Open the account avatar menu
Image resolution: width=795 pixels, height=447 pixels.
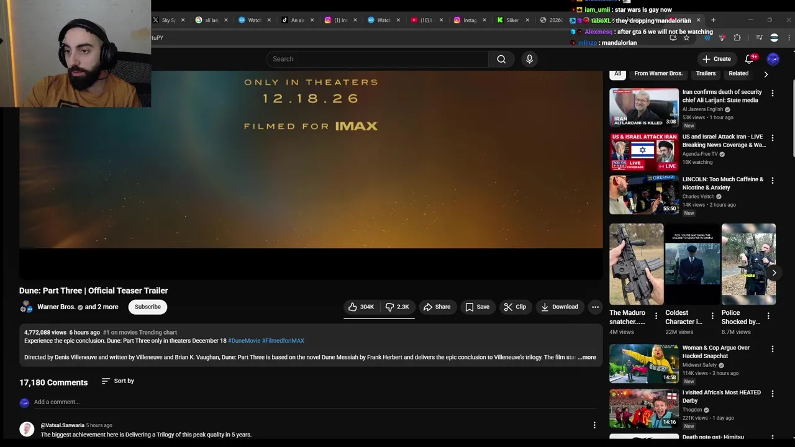point(773,59)
